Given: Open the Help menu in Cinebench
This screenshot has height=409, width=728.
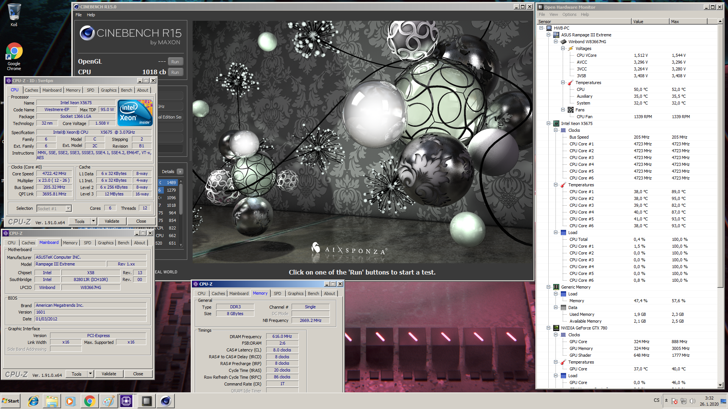Looking at the screenshot, I should tap(91, 15).
